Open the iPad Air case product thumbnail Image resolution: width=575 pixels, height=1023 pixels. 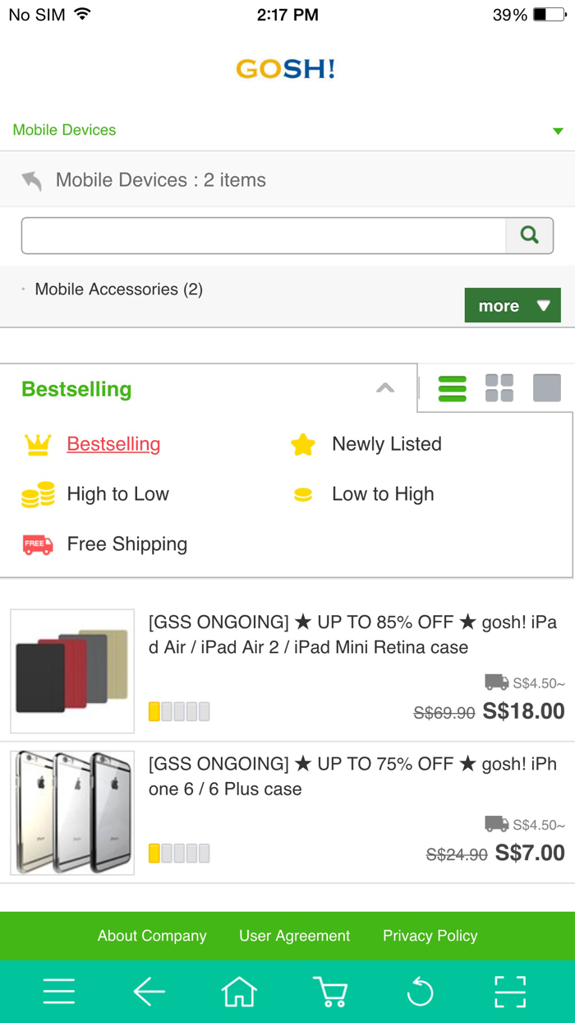coord(72,671)
